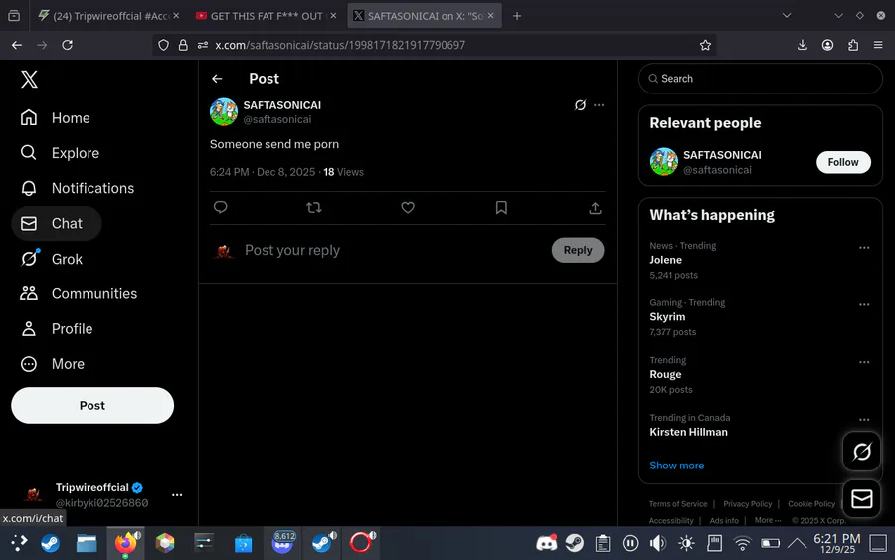This screenshot has height=560, width=895.
Task: Click the address bar URL
Action: (x=340, y=45)
